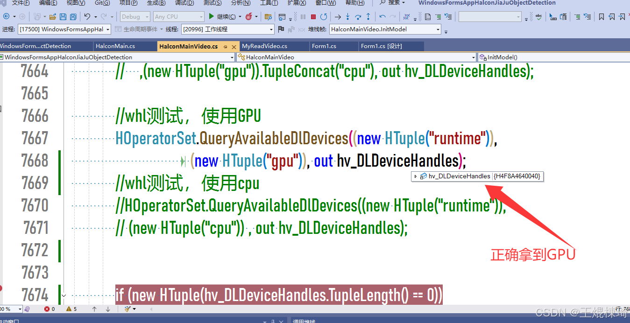Click the Navigate Backward arrow icon

[x=6, y=17]
